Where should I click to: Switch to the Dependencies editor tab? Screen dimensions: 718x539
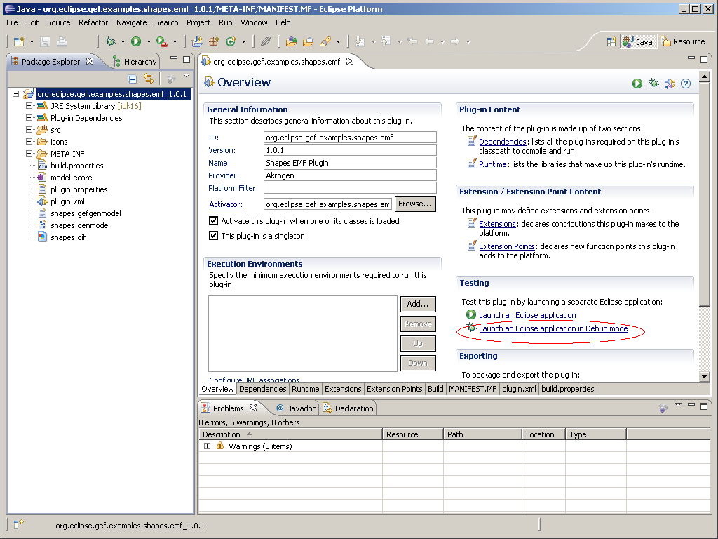click(x=262, y=389)
